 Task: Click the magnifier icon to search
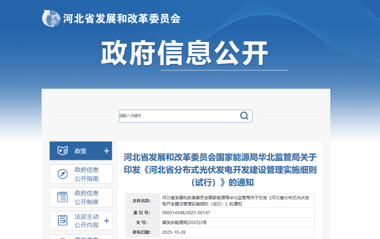pos(244,116)
